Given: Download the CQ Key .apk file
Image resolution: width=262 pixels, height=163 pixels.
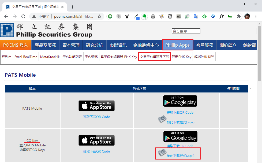Looking at the screenshot, I should 181,156.
